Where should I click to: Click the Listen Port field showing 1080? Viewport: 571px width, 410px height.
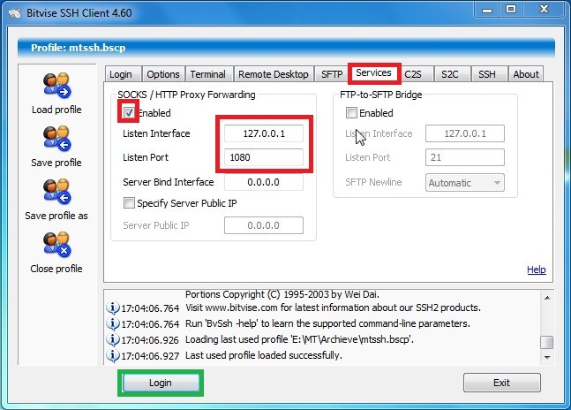tap(264, 157)
